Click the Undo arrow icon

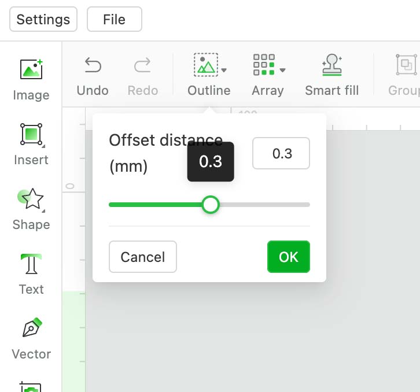click(93, 65)
